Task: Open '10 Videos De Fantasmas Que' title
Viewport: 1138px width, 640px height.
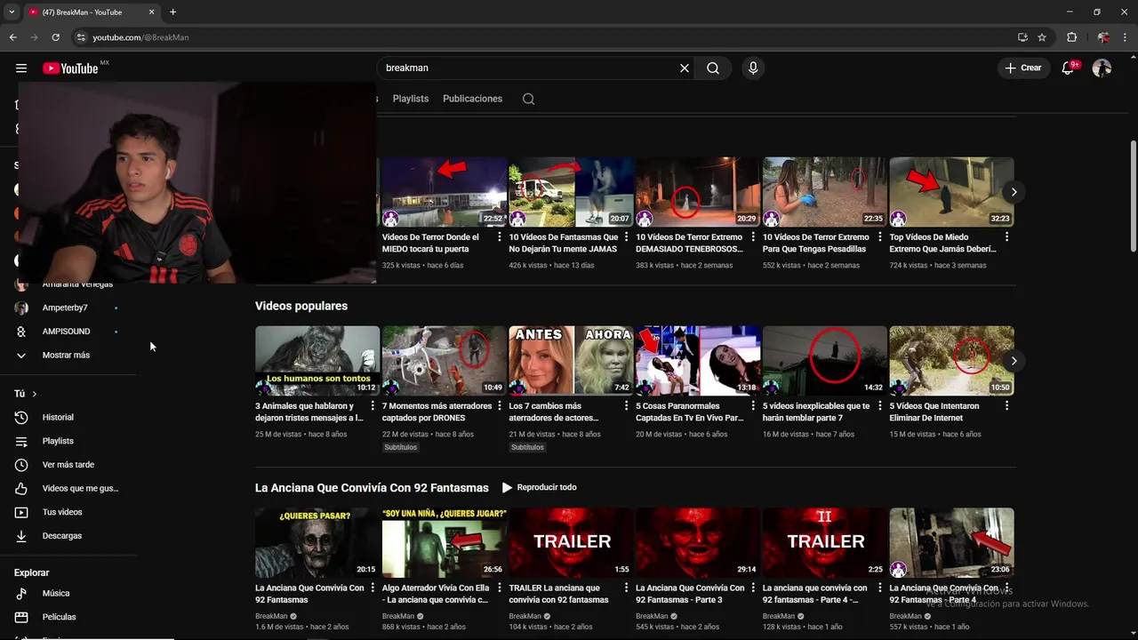Action: 563,243
